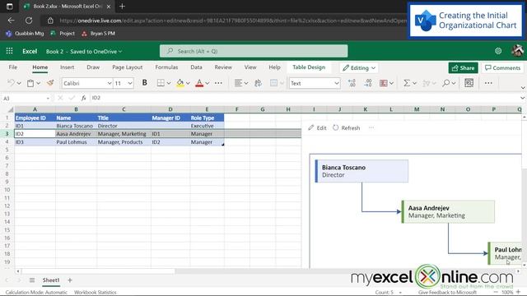This screenshot has width=527, height=296.
Task: Switch to the Table Design tab
Action: tap(309, 67)
